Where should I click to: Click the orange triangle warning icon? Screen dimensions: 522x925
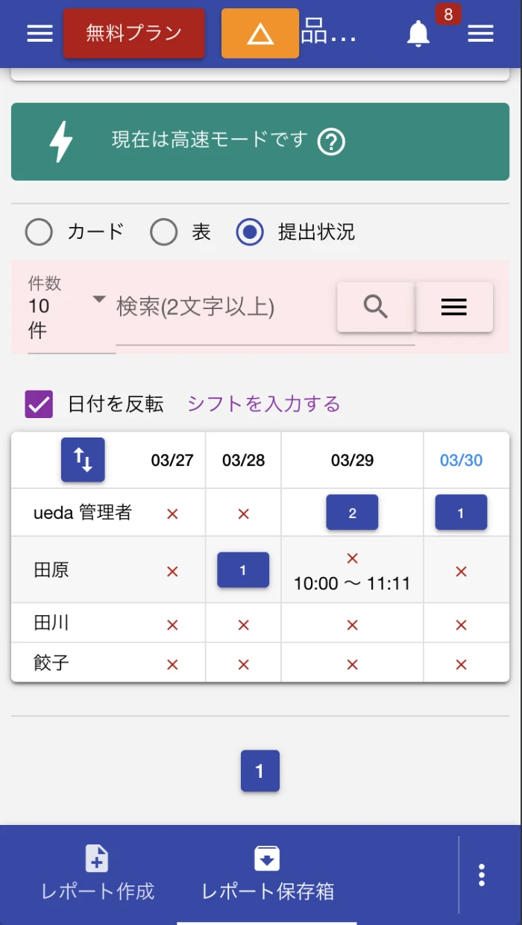[x=260, y=33]
